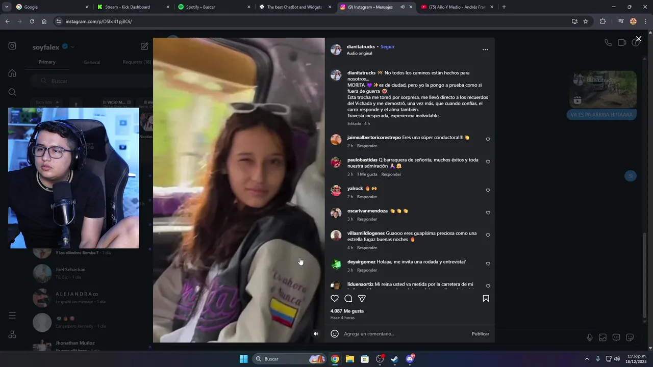Image resolution: width=653 pixels, height=367 pixels.
Task: Open Steam from the taskbar
Action: pyautogui.click(x=394, y=359)
